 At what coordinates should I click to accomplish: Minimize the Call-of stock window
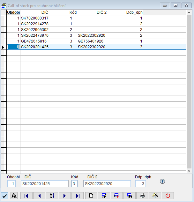(165, 5)
